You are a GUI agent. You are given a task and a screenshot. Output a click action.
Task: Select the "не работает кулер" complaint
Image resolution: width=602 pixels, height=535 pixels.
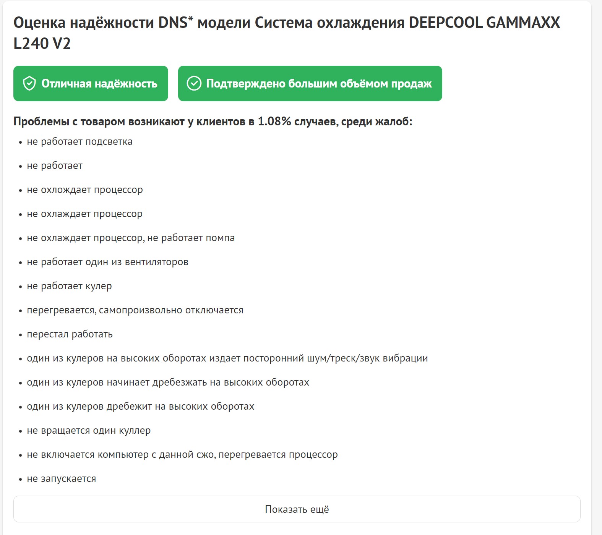[x=69, y=286]
